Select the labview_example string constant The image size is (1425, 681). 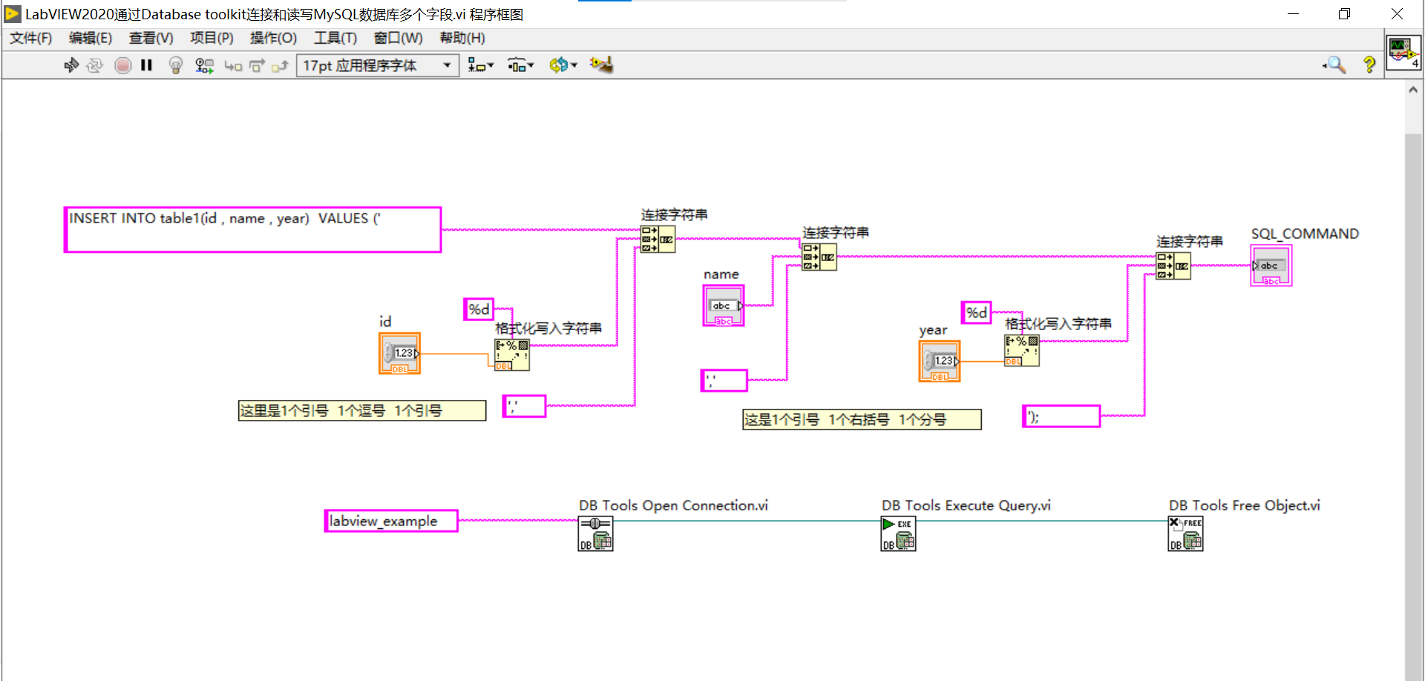390,521
